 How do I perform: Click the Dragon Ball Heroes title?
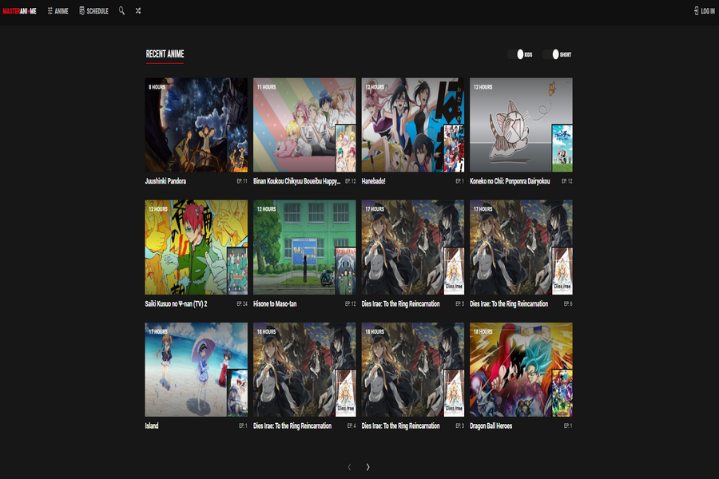[x=491, y=426]
